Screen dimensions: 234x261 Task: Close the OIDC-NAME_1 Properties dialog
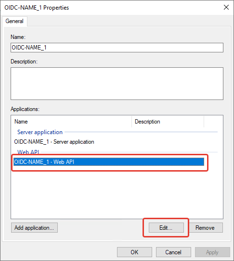pos(226,7)
